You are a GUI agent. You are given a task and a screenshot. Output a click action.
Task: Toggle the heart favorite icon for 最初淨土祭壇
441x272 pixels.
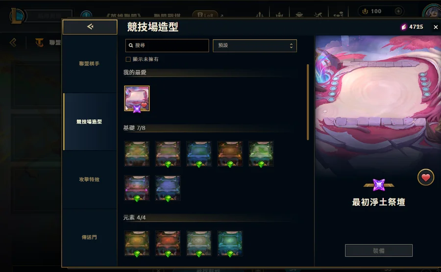[x=425, y=177]
